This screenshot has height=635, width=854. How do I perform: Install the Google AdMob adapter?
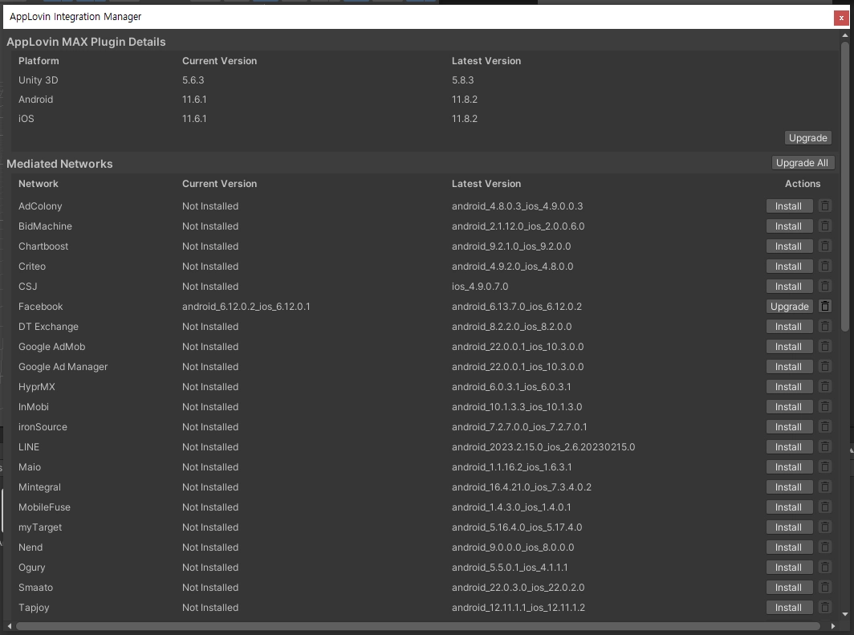pos(789,346)
